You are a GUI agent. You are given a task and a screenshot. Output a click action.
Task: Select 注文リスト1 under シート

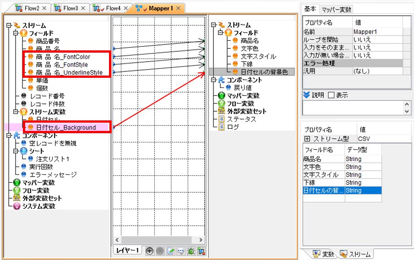(x=53, y=159)
